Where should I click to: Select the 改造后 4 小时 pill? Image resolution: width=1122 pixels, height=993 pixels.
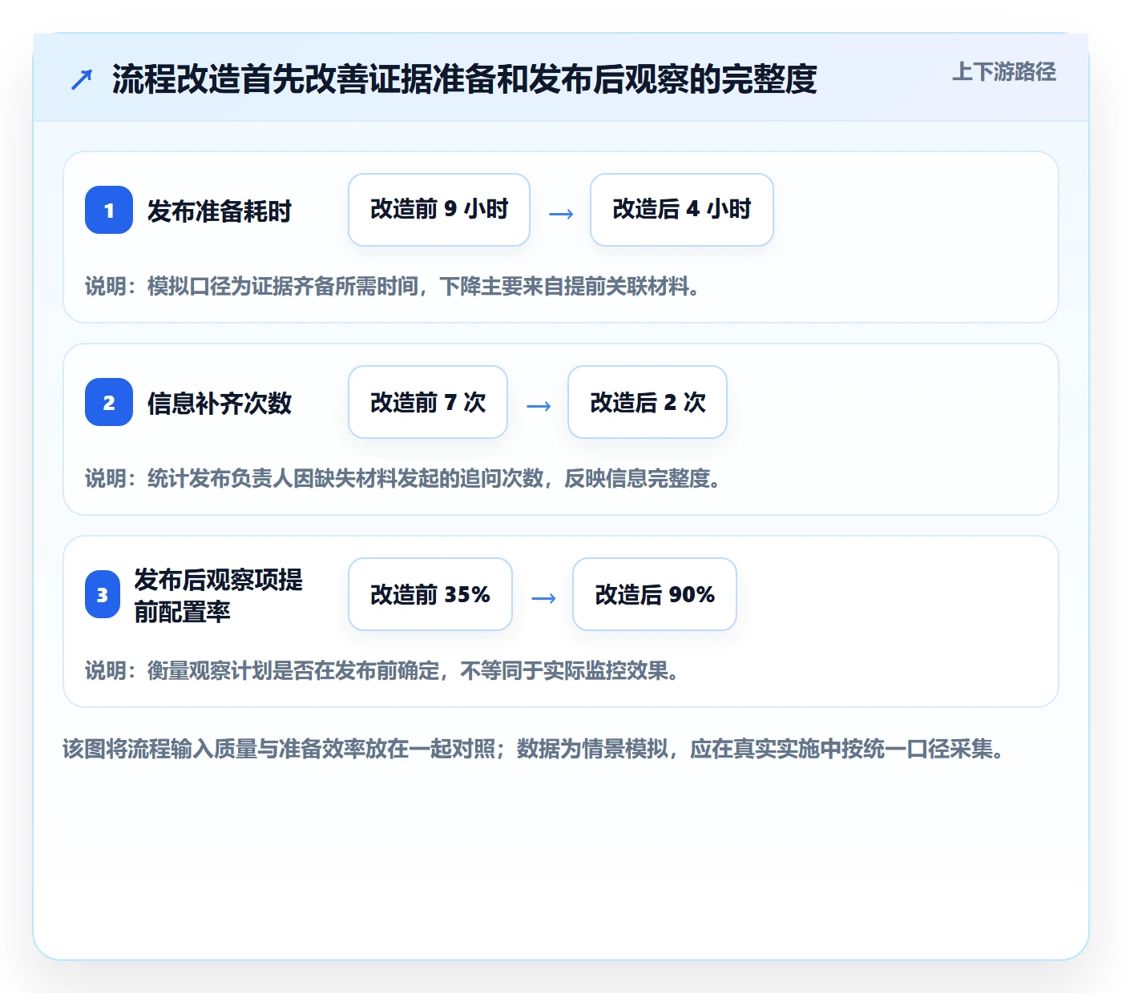point(682,210)
